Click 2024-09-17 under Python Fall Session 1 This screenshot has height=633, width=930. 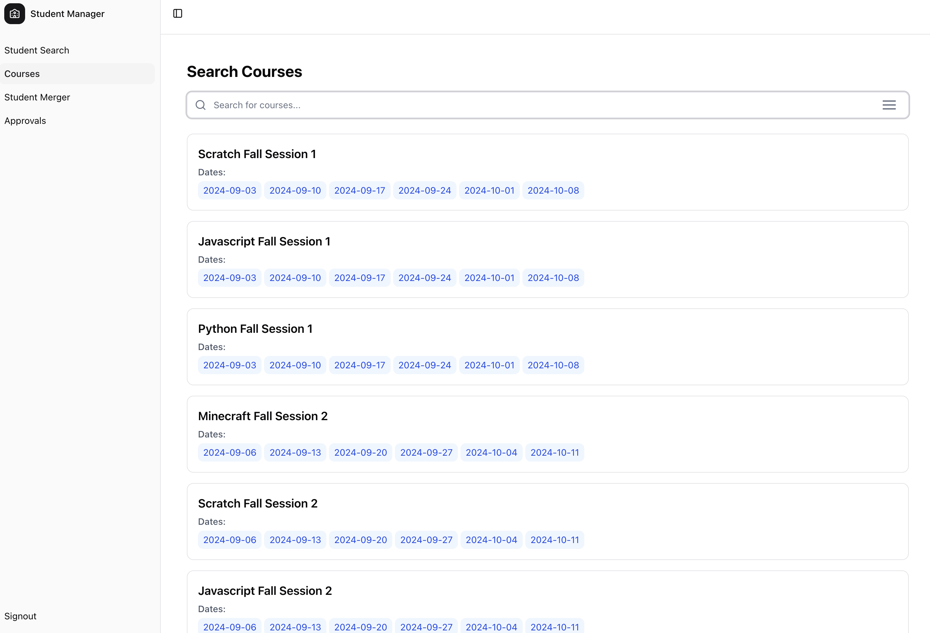359,365
